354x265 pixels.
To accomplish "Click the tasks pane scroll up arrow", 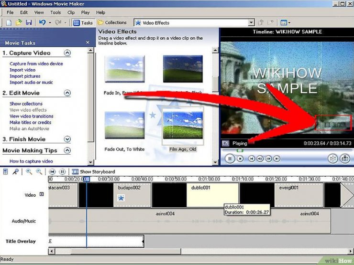I will tap(90, 50).
